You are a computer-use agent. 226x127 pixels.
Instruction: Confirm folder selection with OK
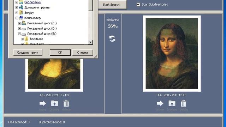(x=60, y=53)
